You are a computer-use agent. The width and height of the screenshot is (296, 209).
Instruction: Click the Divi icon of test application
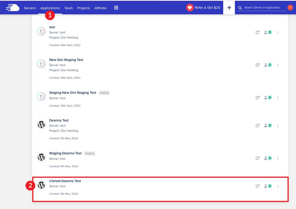41,31
